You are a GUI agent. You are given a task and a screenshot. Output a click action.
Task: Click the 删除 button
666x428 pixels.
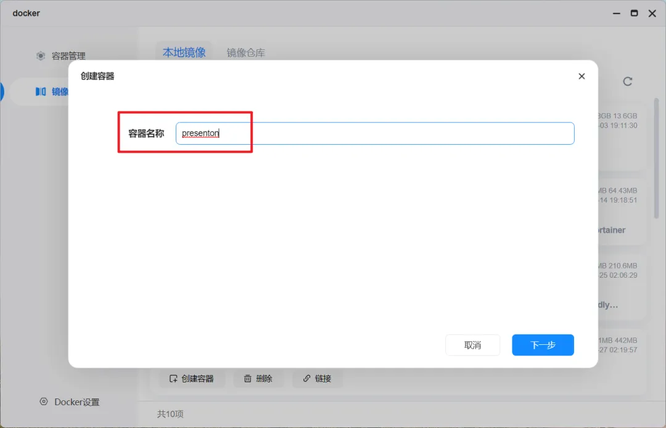pos(258,378)
